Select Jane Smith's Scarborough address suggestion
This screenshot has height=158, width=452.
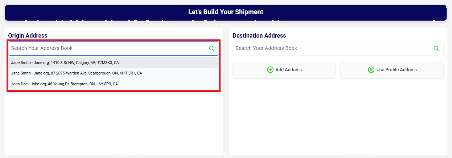(114, 73)
